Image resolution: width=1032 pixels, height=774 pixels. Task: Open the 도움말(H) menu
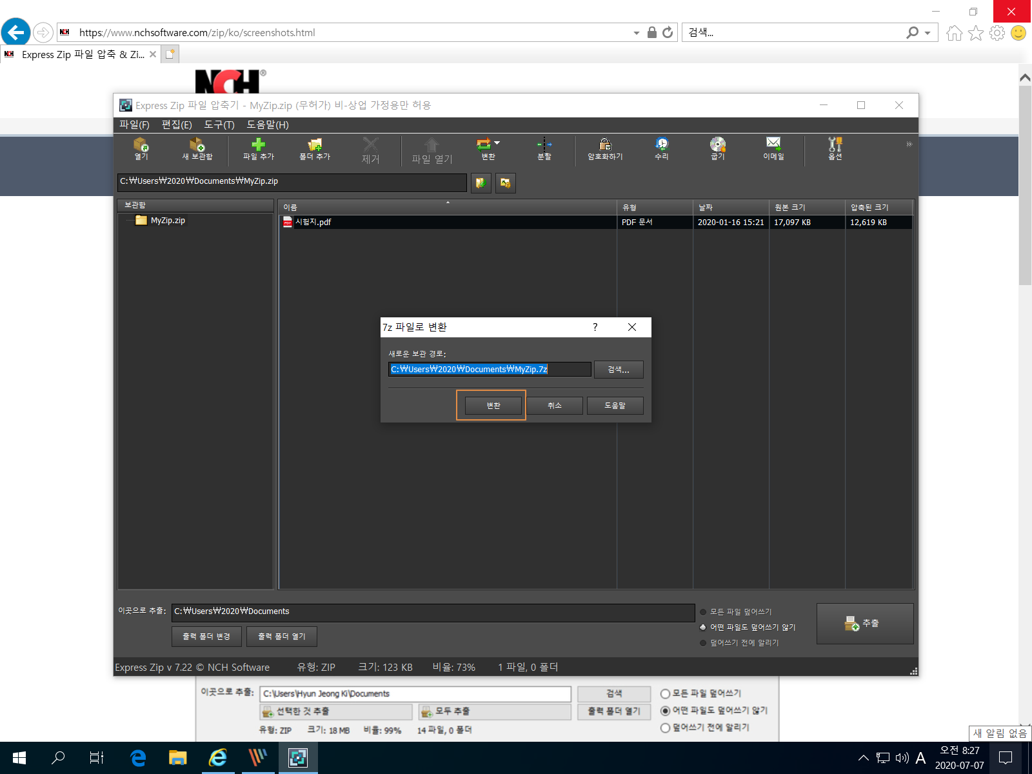coord(268,124)
